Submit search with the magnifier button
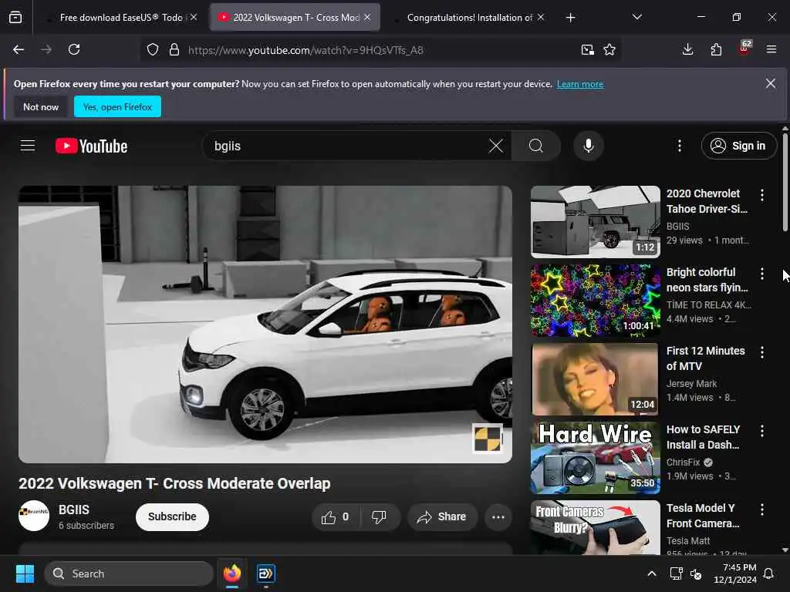 point(536,146)
